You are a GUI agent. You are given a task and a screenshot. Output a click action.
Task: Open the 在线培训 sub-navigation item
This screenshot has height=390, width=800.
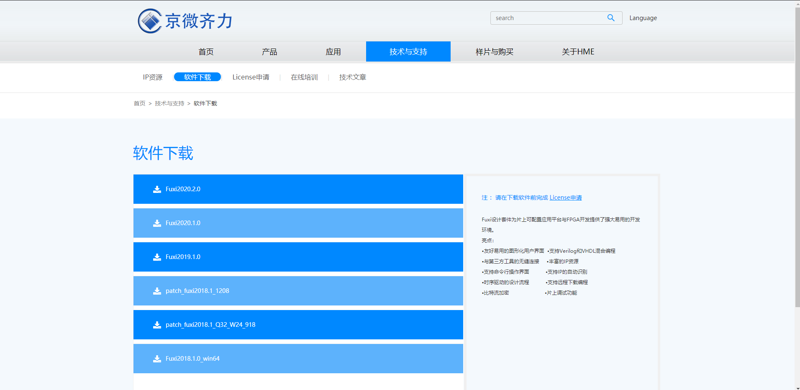click(304, 77)
